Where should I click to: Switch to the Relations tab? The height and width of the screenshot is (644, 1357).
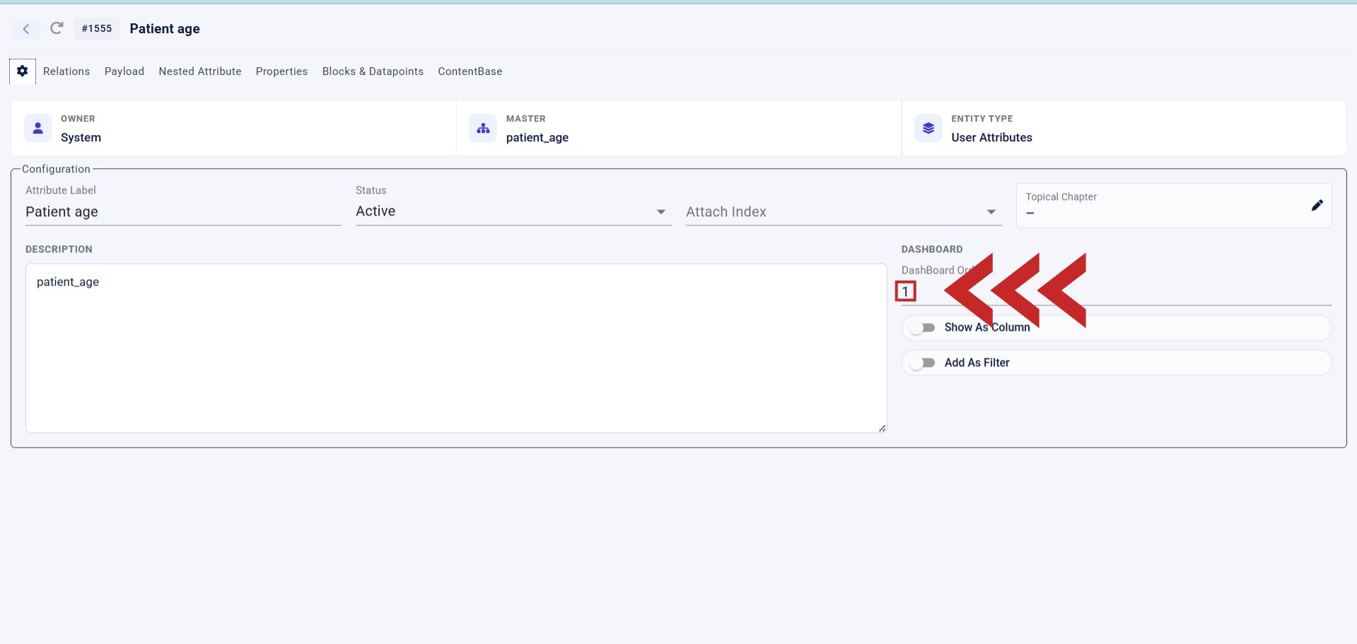(x=66, y=71)
